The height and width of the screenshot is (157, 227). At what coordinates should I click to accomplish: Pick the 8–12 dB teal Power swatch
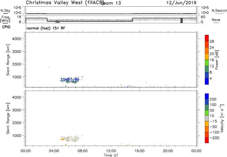tap(207, 69)
